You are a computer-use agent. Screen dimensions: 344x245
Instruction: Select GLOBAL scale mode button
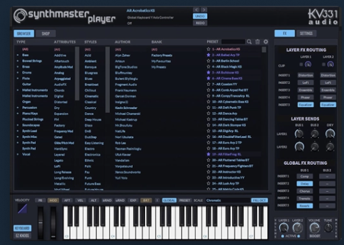pos(169,201)
